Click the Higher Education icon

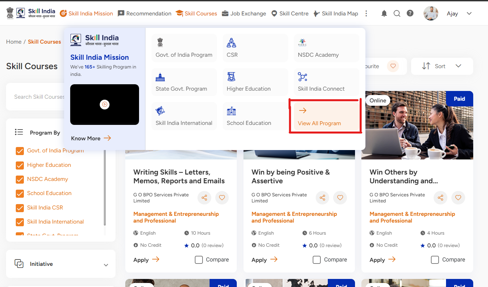231,77
